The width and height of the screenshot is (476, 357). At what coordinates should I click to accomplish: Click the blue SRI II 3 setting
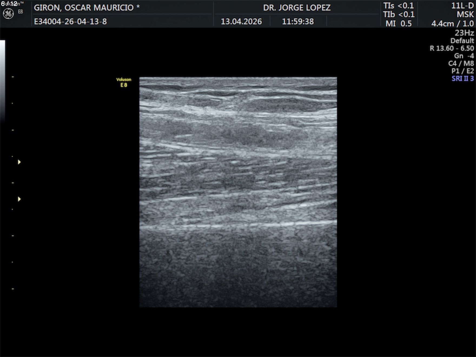[x=462, y=78]
